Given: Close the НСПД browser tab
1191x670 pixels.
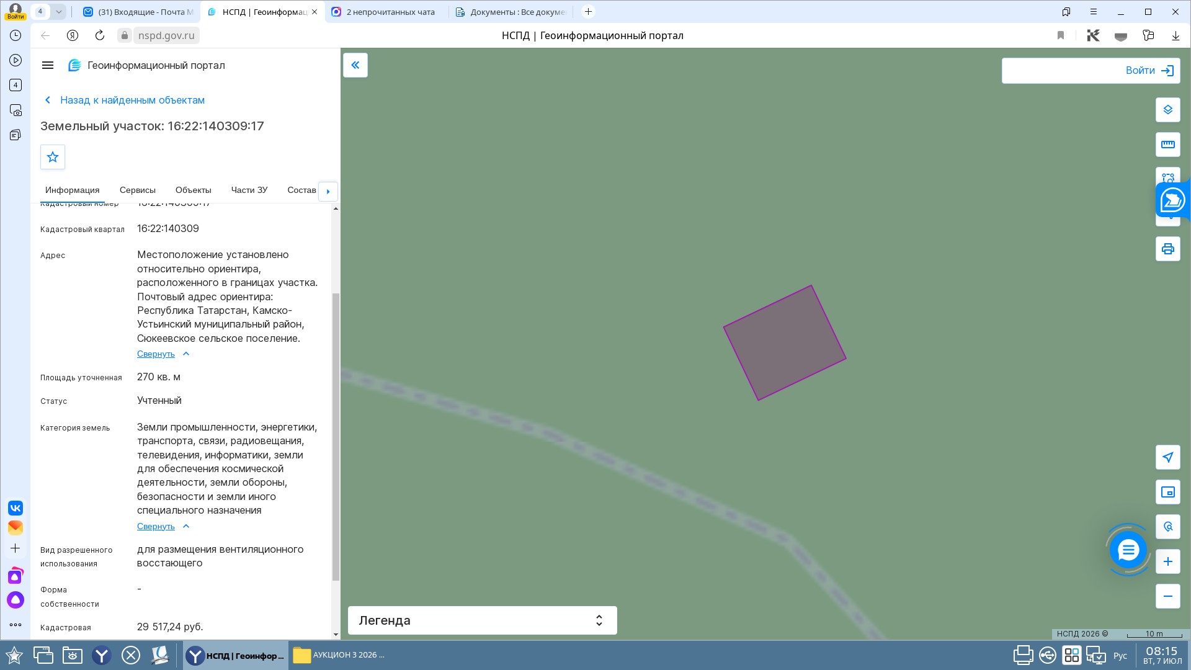Looking at the screenshot, I should (x=314, y=12).
